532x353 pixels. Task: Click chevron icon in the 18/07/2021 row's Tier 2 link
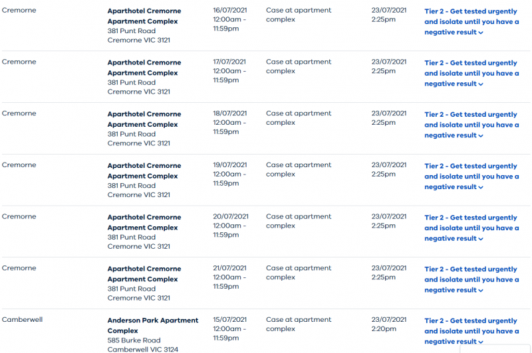[x=481, y=136]
